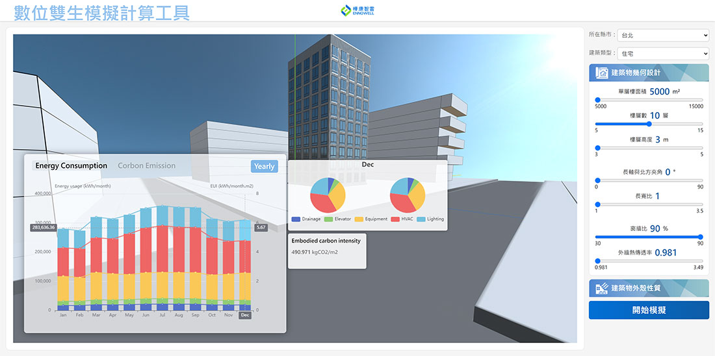Screen dimensions: 715x356
Task: Click the left pie chart for Dec
Action: pos(328,195)
